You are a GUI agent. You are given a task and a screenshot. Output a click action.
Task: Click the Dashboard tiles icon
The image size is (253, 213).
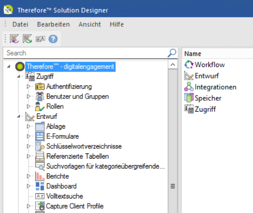click(40, 186)
